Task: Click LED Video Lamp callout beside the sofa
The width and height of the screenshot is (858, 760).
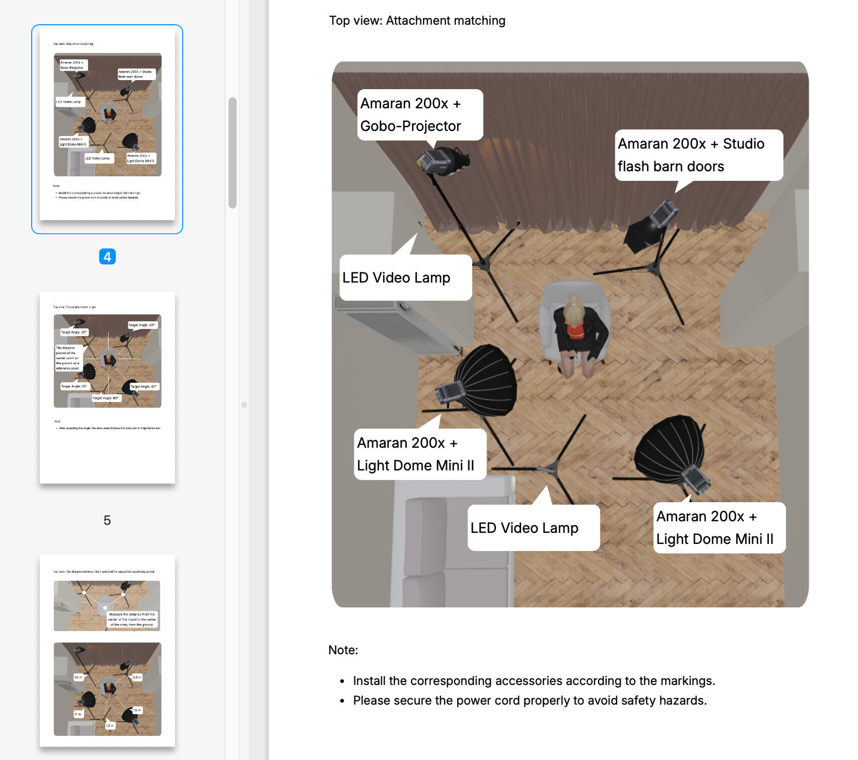Action: [x=533, y=528]
